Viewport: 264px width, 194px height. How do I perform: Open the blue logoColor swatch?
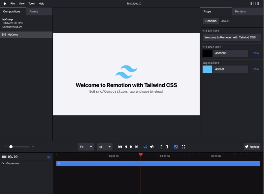point(207,69)
